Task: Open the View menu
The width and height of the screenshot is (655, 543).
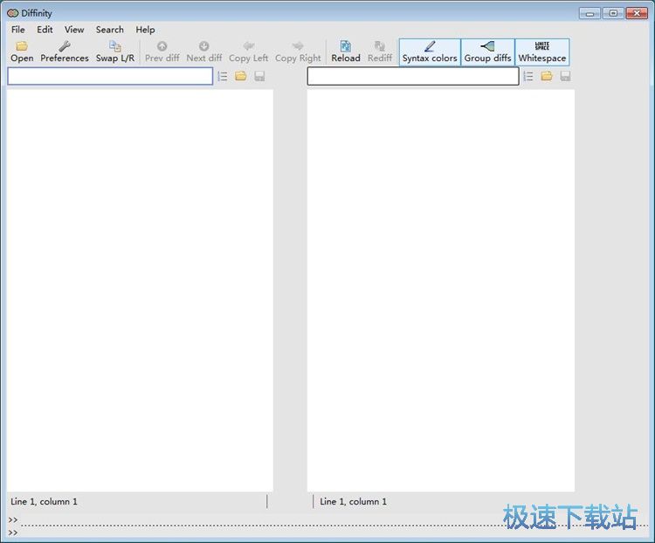Action: coord(74,30)
